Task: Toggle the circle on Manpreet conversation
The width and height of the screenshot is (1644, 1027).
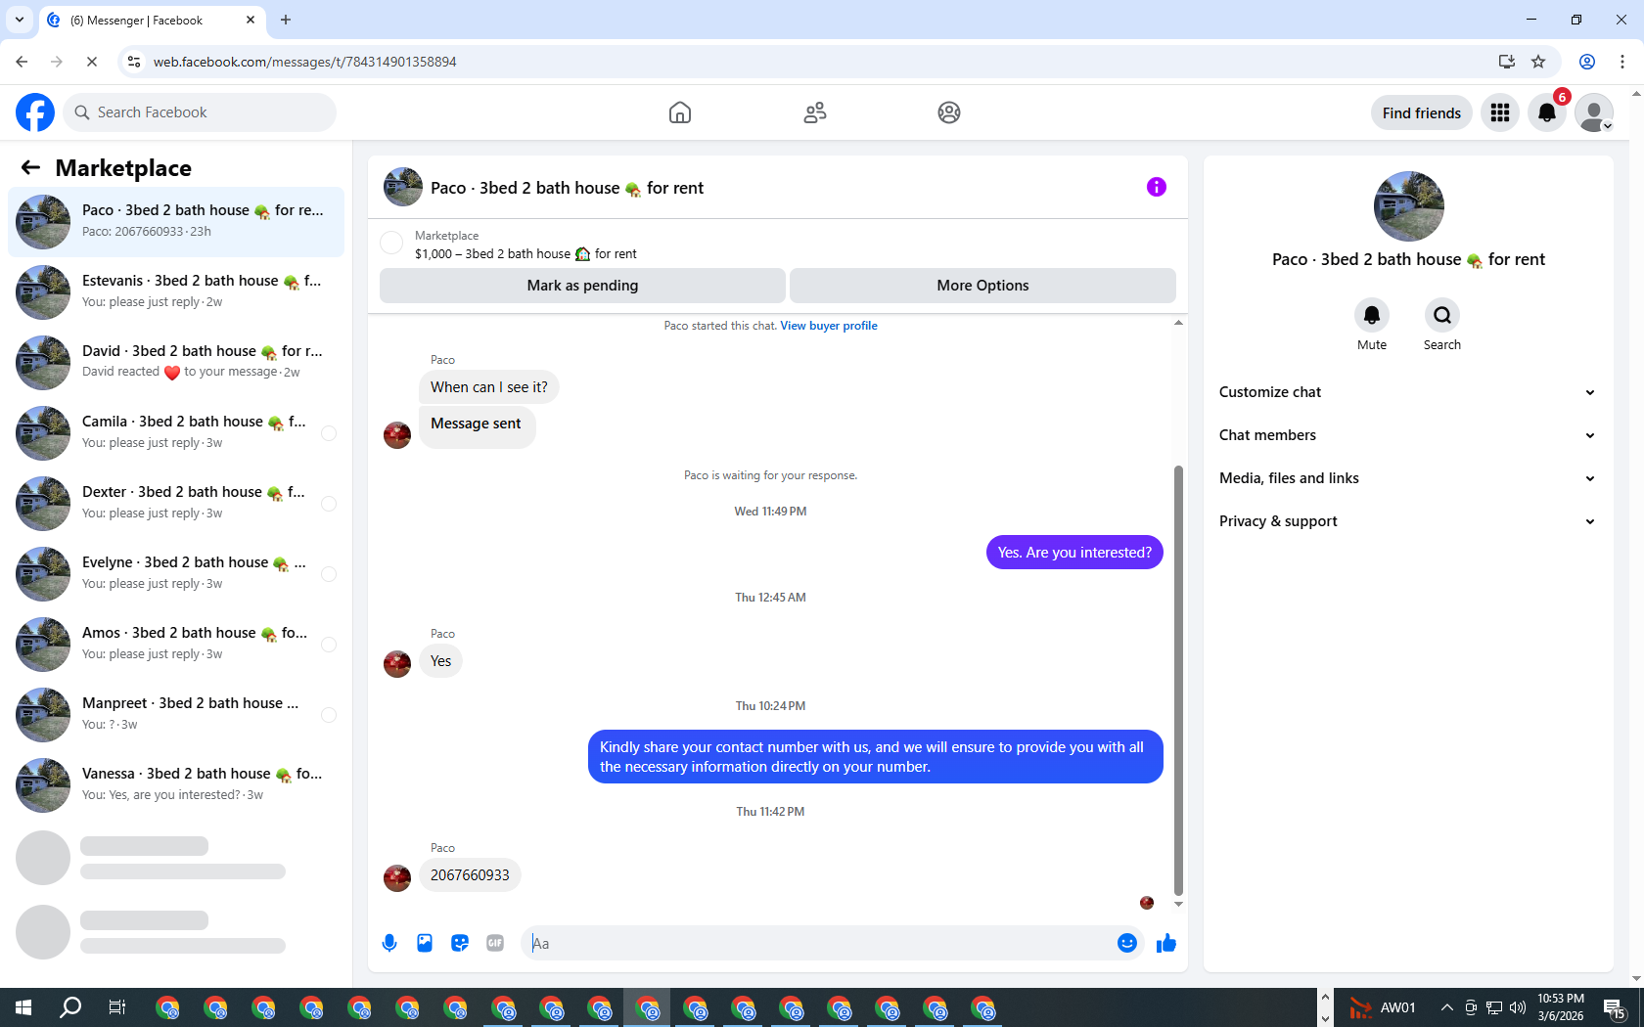Action: click(x=329, y=715)
